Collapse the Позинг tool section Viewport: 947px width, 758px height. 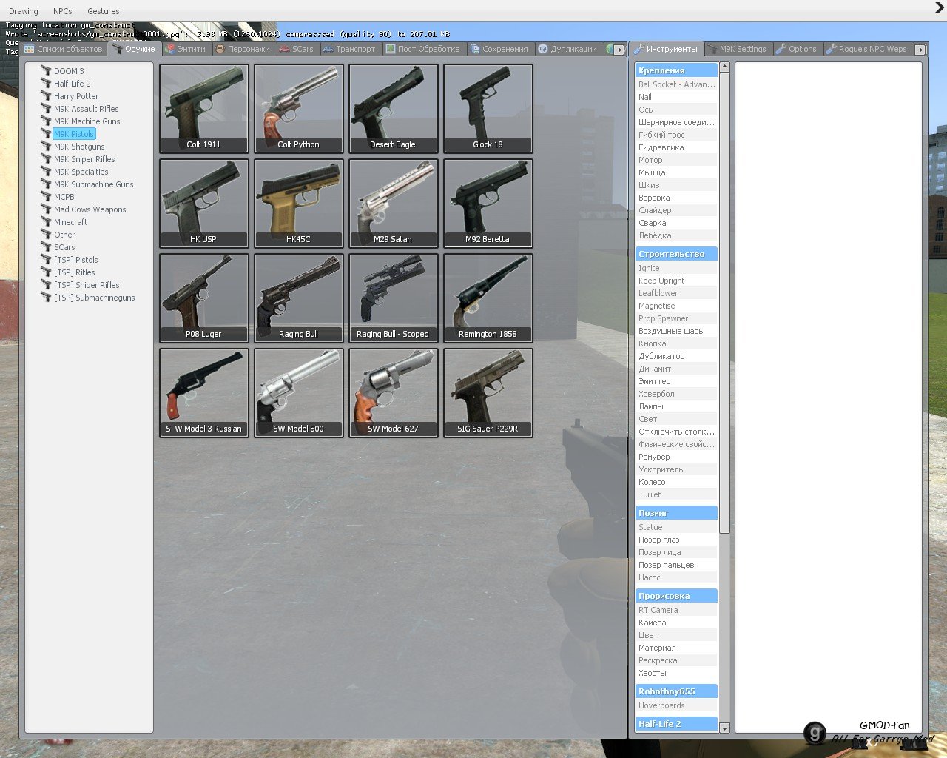tap(676, 513)
